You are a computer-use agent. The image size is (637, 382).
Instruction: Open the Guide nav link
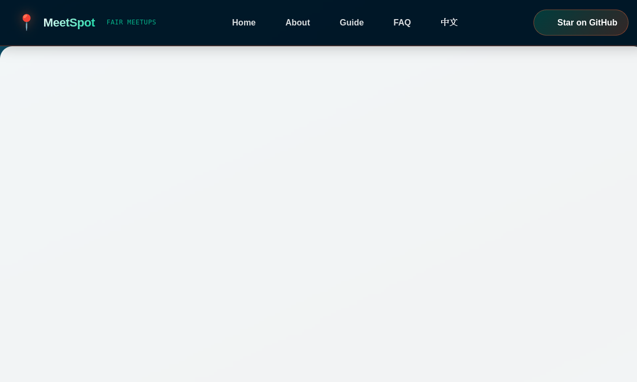[x=351, y=22]
